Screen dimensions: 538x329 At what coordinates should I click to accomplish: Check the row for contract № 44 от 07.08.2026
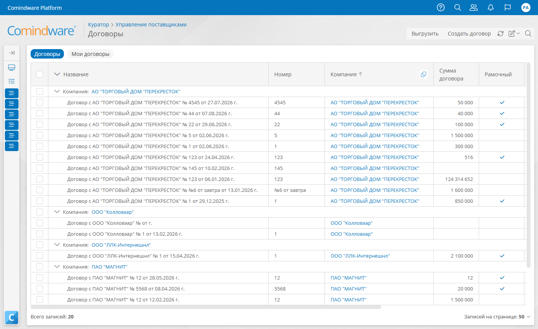[x=40, y=113]
